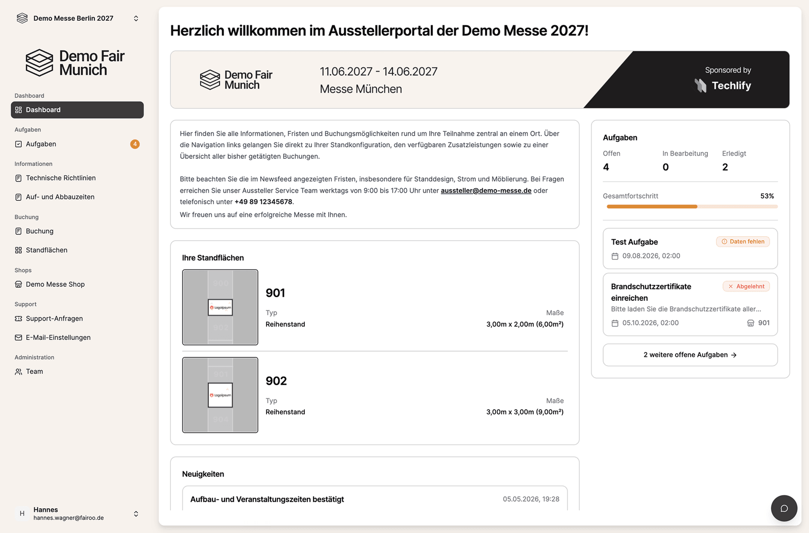Click the Technische Richtlinien document icon
This screenshot has width=809, height=533.
click(18, 178)
